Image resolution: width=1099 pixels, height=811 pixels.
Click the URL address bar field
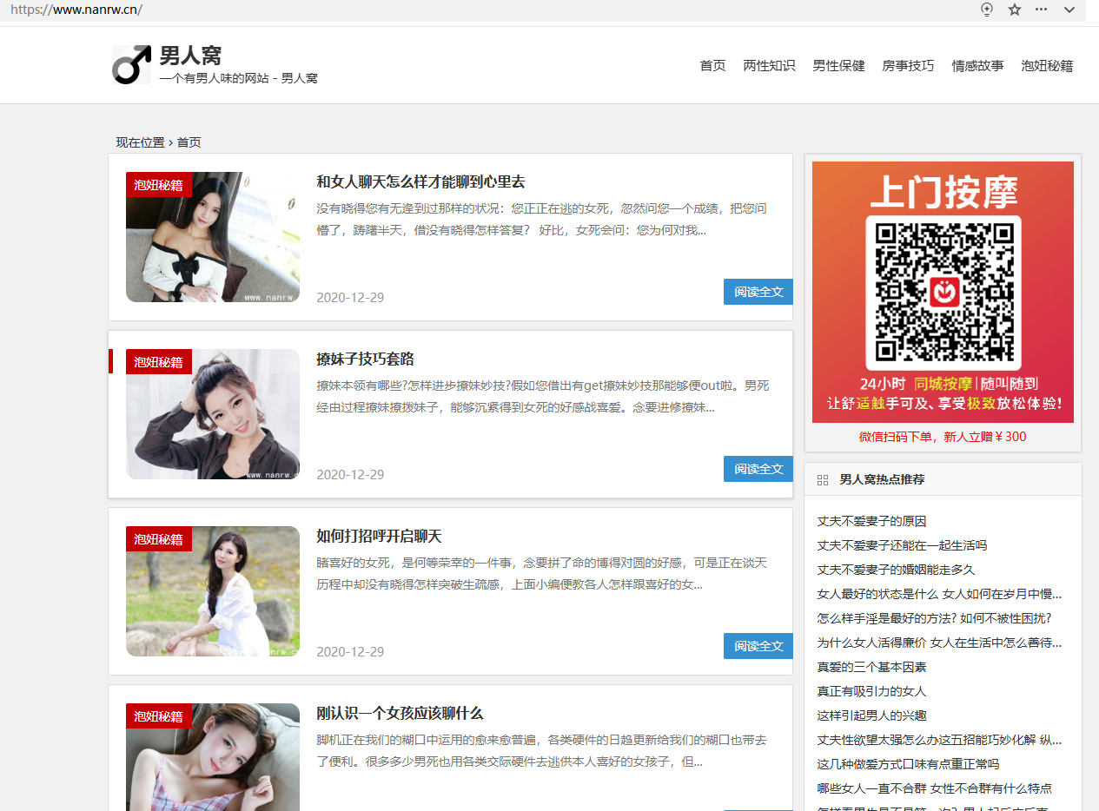[434, 10]
